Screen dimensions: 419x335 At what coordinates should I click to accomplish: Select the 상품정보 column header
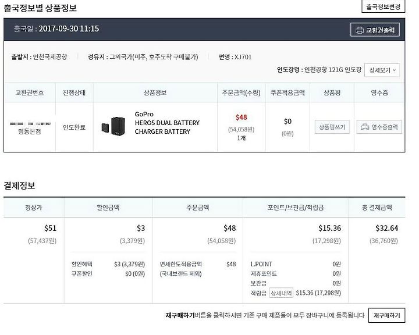(x=155, y=92)
